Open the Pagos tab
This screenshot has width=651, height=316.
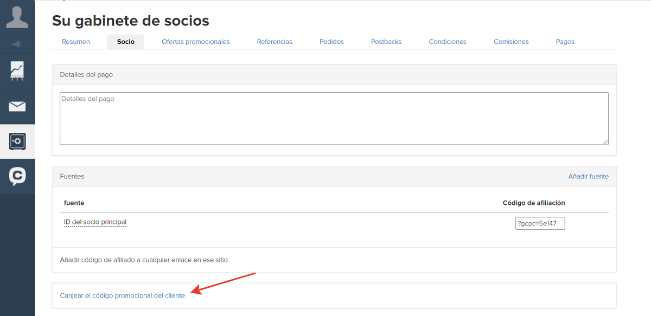click(x=565, y=42)
